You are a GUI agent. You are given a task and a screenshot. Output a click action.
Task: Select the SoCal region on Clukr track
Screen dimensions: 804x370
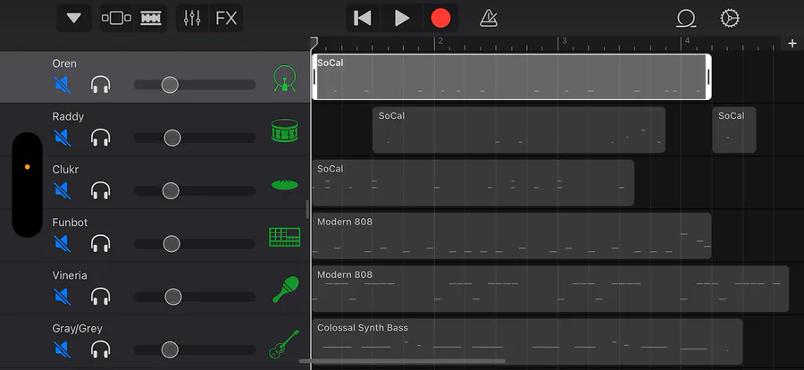(473, 182)
